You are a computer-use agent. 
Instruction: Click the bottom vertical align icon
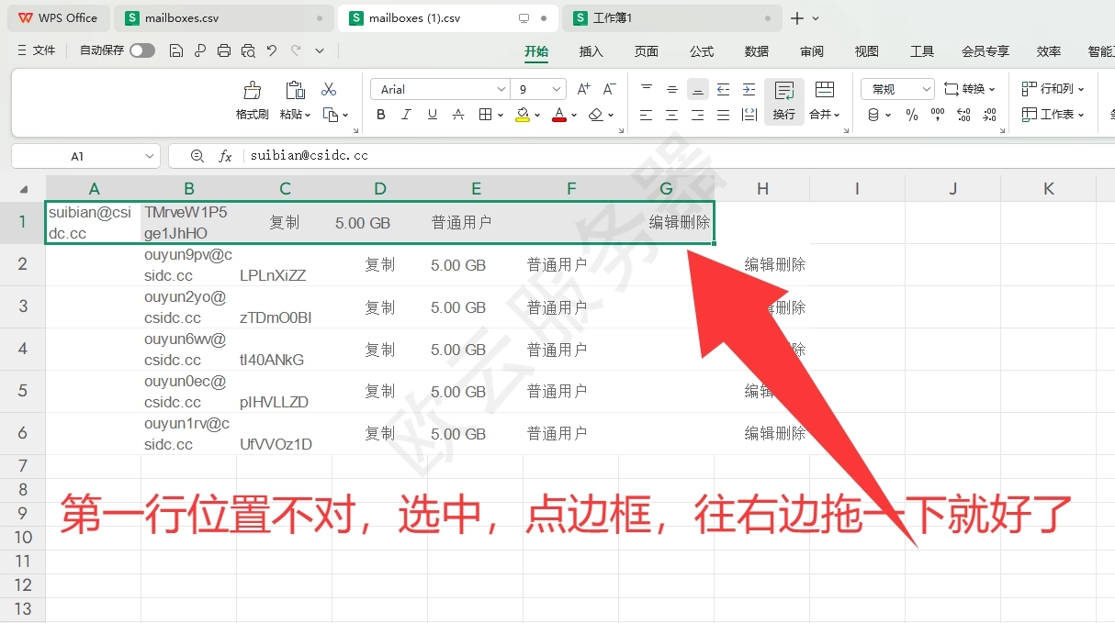point(698,89)
